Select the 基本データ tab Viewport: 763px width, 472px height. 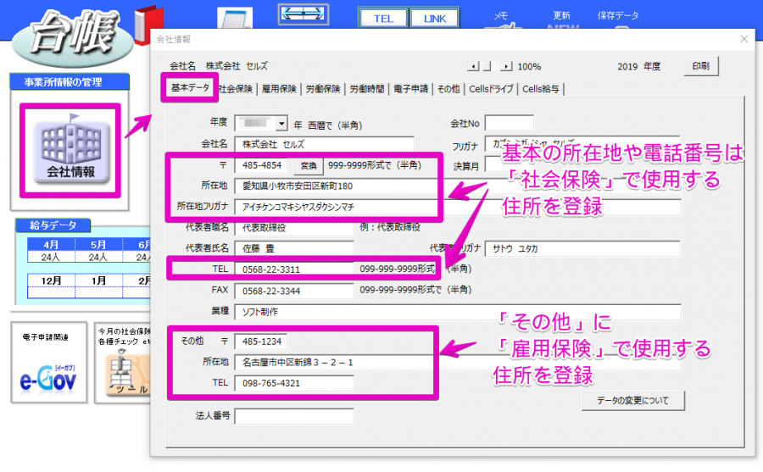point(190,87)
